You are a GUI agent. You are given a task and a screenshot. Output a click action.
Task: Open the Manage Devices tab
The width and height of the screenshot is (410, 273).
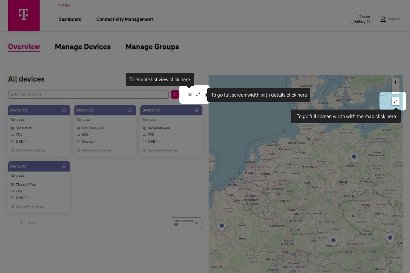[83, 47]
